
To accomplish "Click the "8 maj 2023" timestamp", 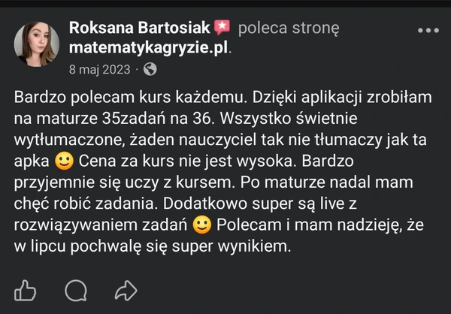I will tap(100, 69).
